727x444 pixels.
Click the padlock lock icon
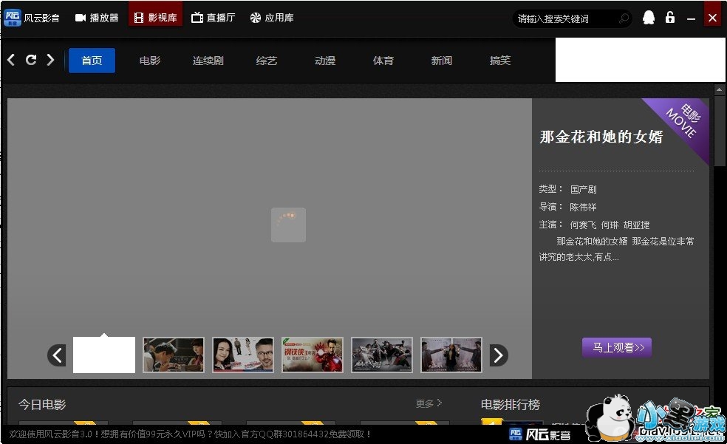[x=670, y=18]
